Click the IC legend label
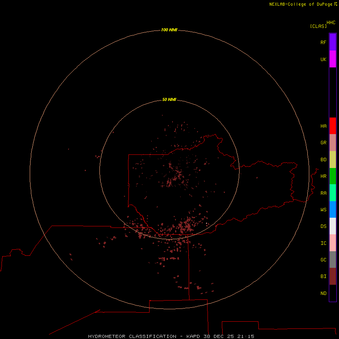Screen dimensions: 339x339 (323, 243)
